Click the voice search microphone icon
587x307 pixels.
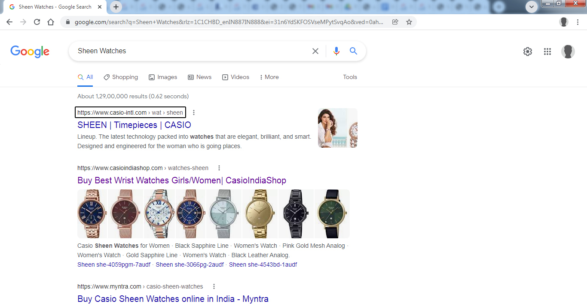(x=336, y=51)
